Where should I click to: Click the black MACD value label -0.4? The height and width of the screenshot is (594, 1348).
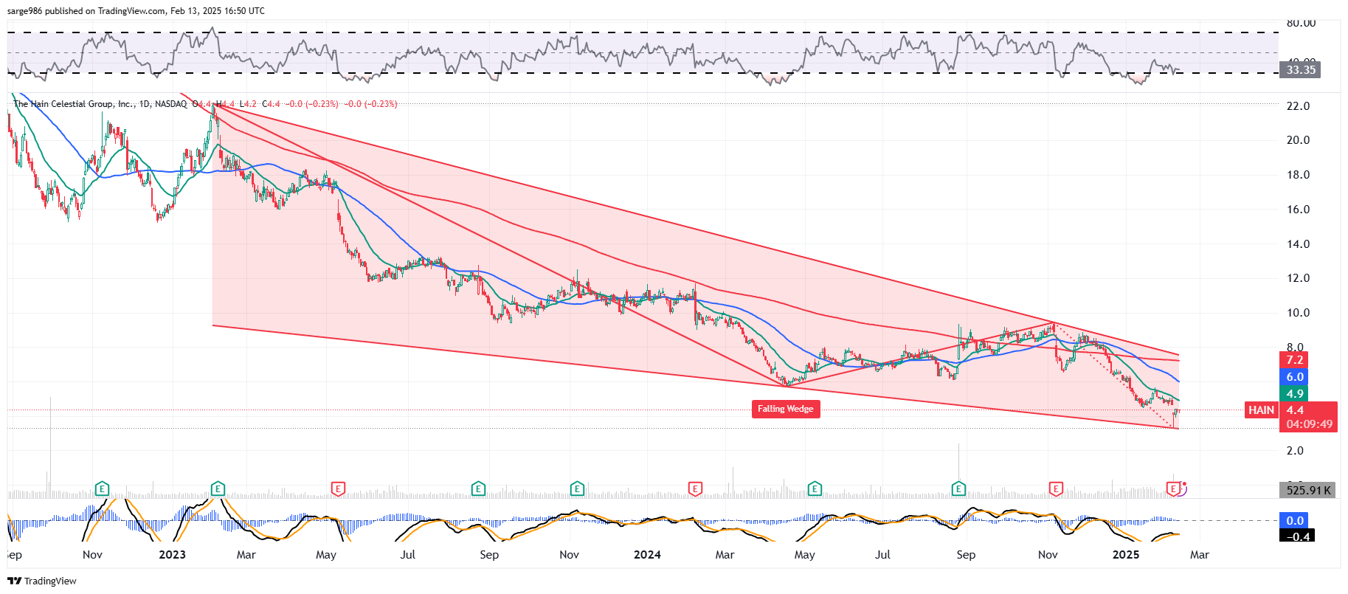pyautogui.click(x=1297, y=536)
